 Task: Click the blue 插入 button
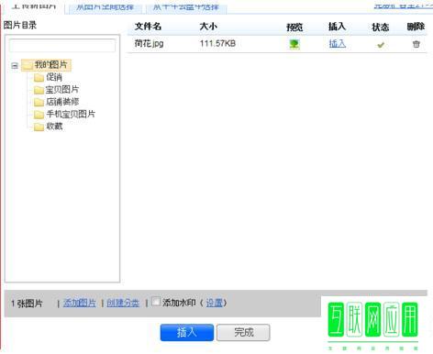point(187,332)
